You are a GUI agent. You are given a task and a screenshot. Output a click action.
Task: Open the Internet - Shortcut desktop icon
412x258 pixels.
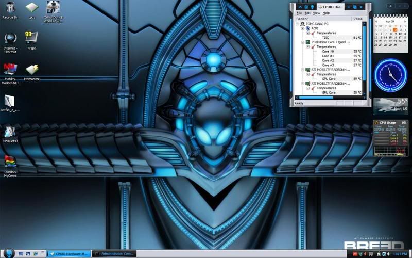(x=10, y=43)
